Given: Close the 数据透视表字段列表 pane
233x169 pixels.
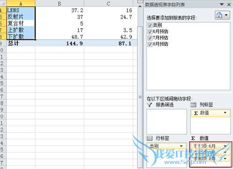Looking at the screenshot, I should tap(229, 5).
